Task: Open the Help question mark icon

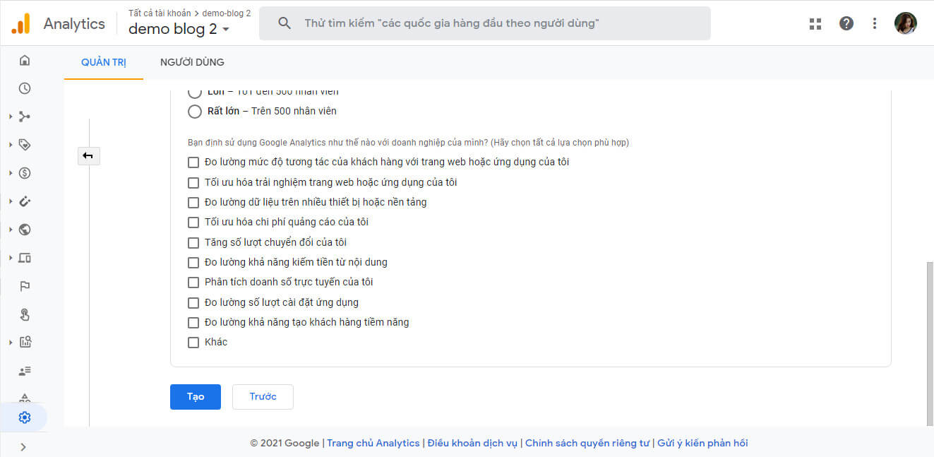Action: click(x=846, y=23)
